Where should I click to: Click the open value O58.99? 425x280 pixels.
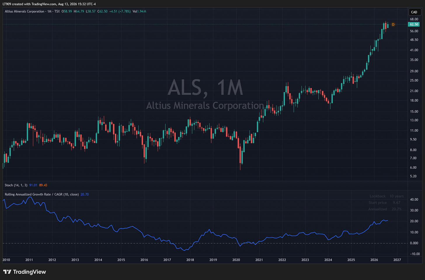[x=67, y=11]
